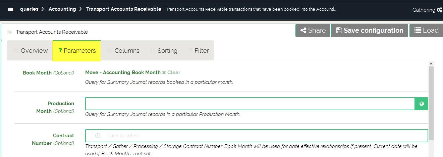Click the globe icon beside Production Month

coord(422,104)
